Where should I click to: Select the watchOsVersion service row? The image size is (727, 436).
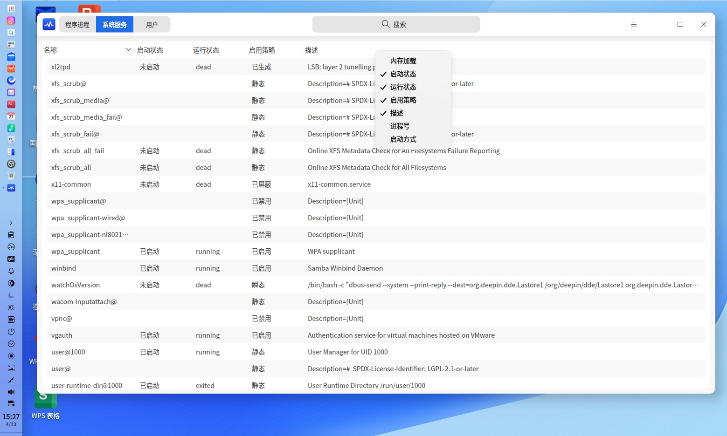pyautogui.click(x=376, y=285)
